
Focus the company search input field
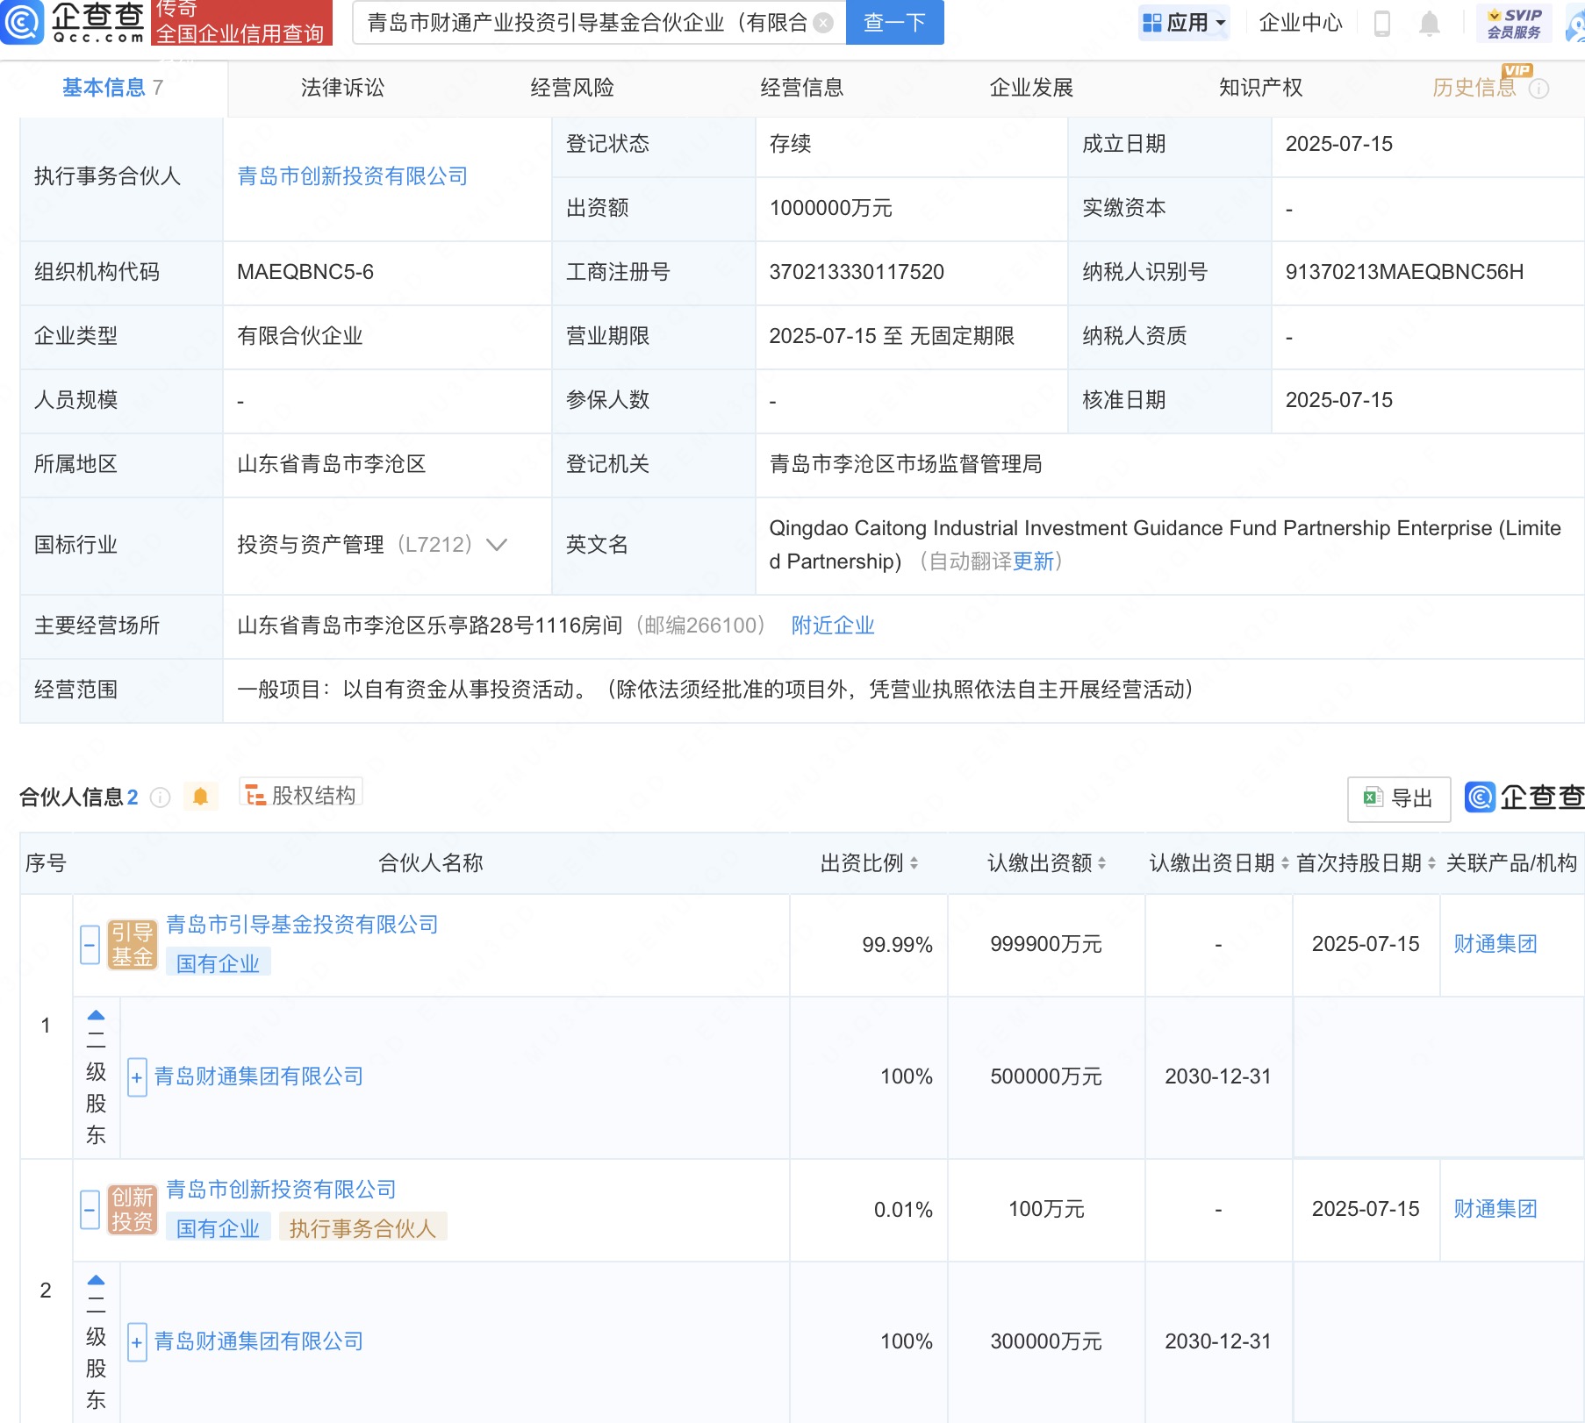pyautogui.click(x=588, y=23)
